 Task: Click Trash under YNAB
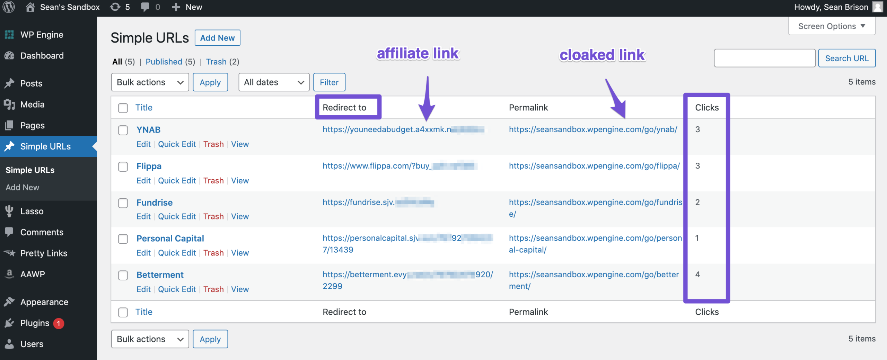[x=213, y=144]
